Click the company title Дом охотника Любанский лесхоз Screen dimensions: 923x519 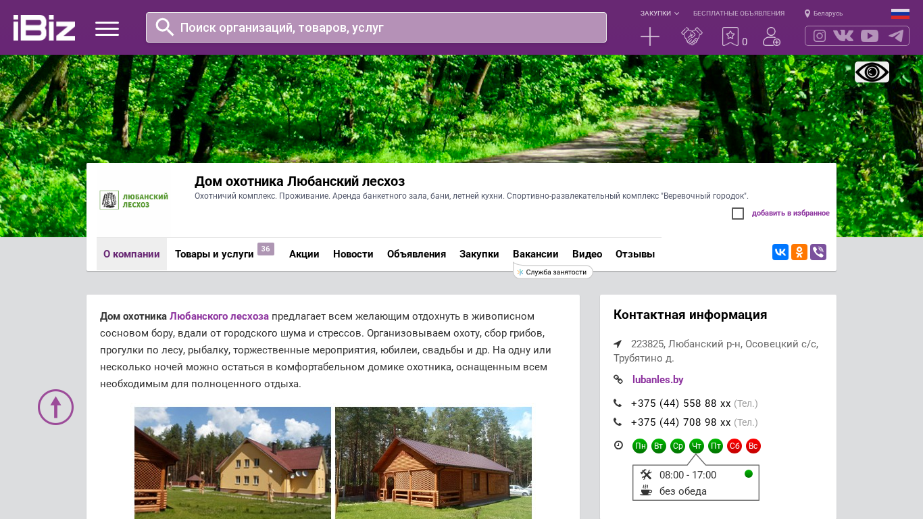pos(299,181)
